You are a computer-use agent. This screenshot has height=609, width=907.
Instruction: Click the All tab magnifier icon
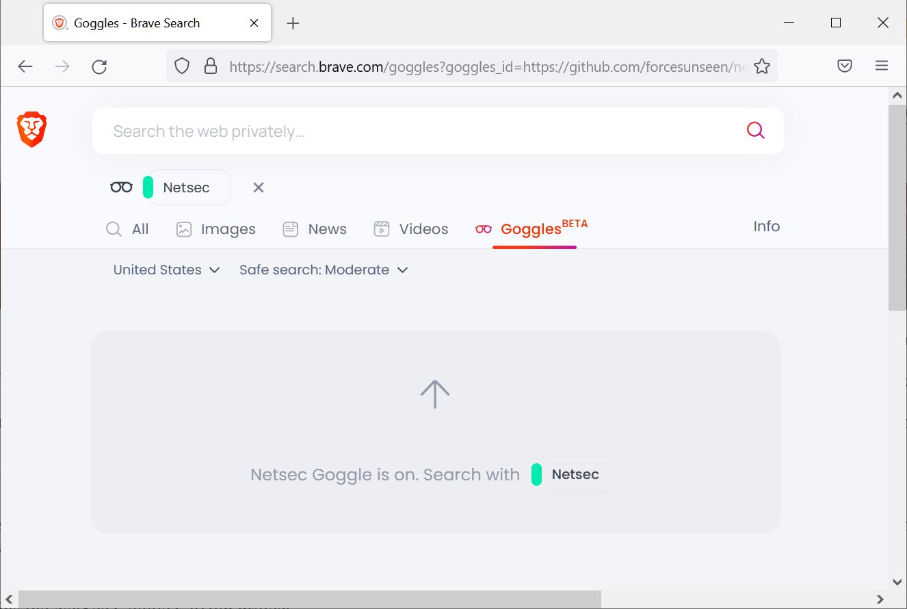(x=114, y=229)
